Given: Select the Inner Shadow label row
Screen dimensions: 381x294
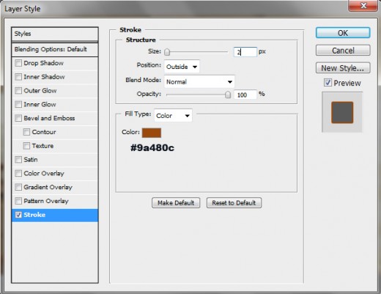Looking at the screenshot, I should (x=44, y=77).
